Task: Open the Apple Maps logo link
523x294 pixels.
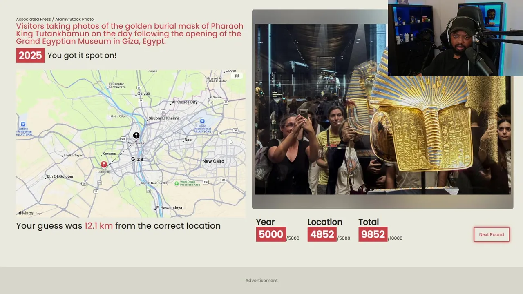Action: tap(26, 213)
